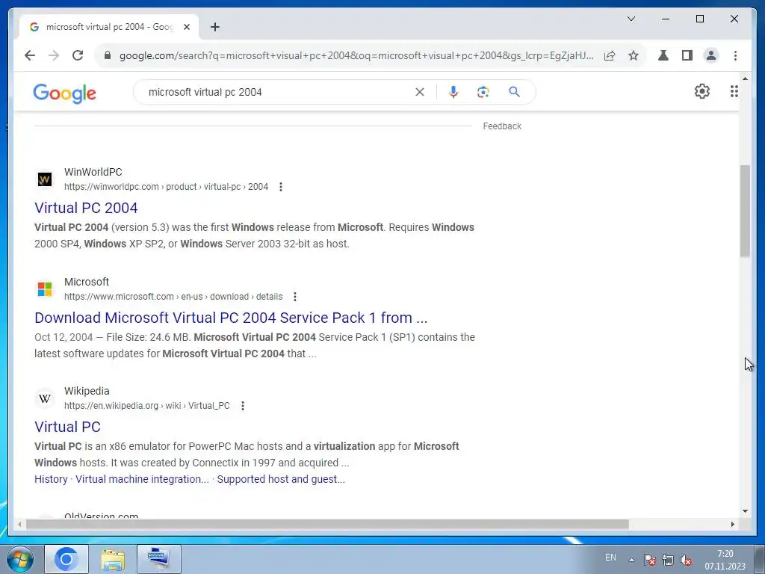This screenshot has width=765, height=574.
Task: Click the magnifier search button
Action: pyautogui.click(x=514, y=92)
